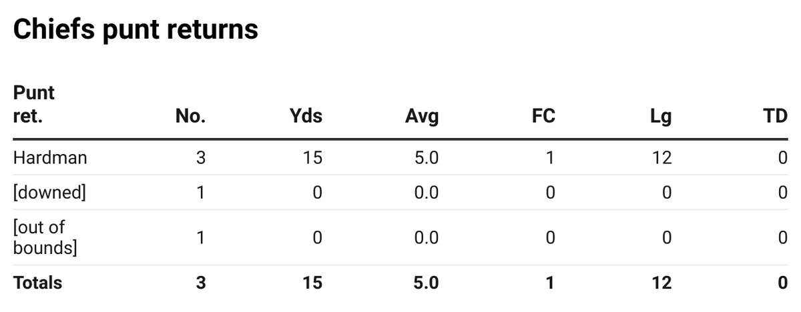Click the Chiefs punt returns title
Screen dimensions: 801x312
(136, 31)
